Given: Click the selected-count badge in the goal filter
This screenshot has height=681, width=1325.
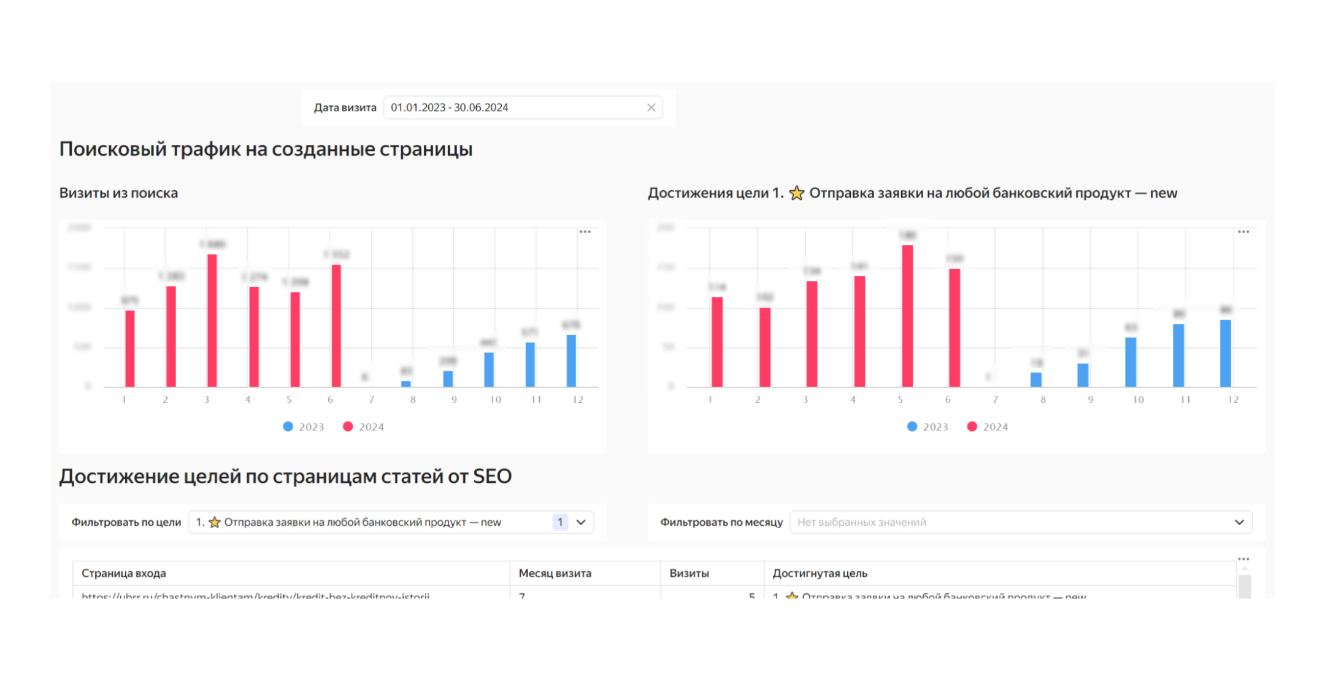Looking at the screenshot, I should pos(559,522).
